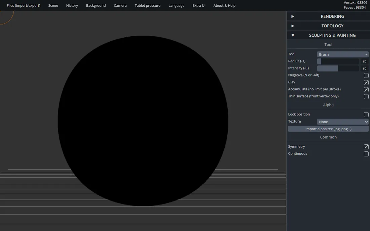Click the Radius value field showing 50

pyautogui.click(x=365, y=61)
